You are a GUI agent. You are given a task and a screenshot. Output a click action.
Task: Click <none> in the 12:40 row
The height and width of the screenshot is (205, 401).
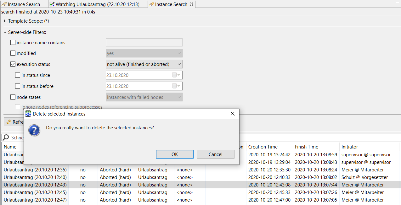184,177
